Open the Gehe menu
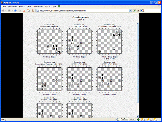Viewport: 162px width, 122px height. 29,6
